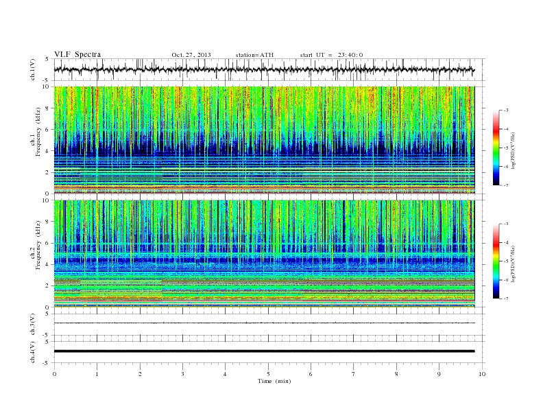Click the "ch.3(V)" axis label

[32, 325]
